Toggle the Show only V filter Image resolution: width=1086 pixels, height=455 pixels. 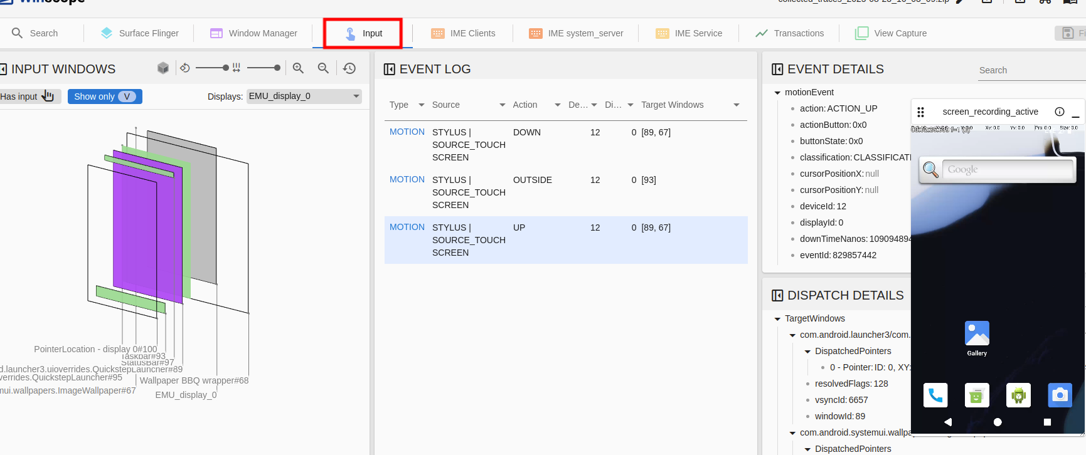pos(105,96)
